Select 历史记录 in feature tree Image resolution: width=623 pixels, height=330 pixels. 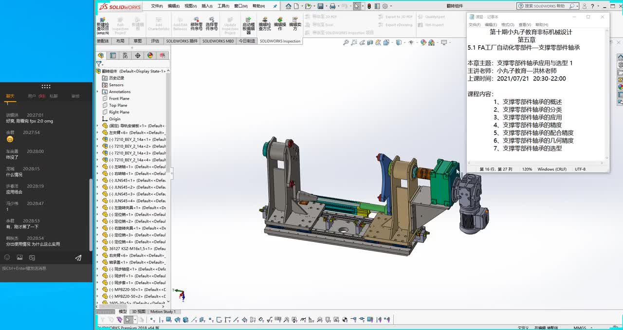pyautogui.click(x=116, y=78)
